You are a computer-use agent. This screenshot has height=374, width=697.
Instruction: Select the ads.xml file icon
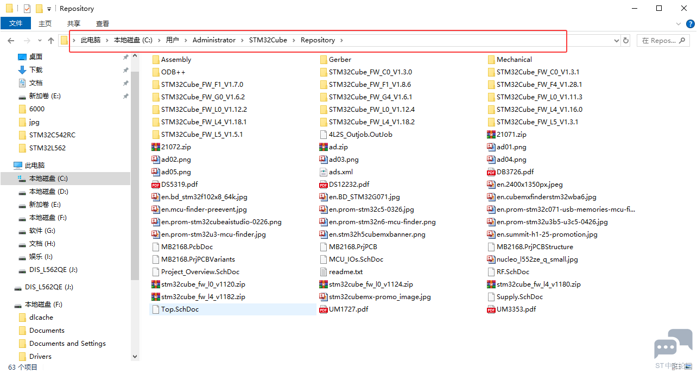324,172
